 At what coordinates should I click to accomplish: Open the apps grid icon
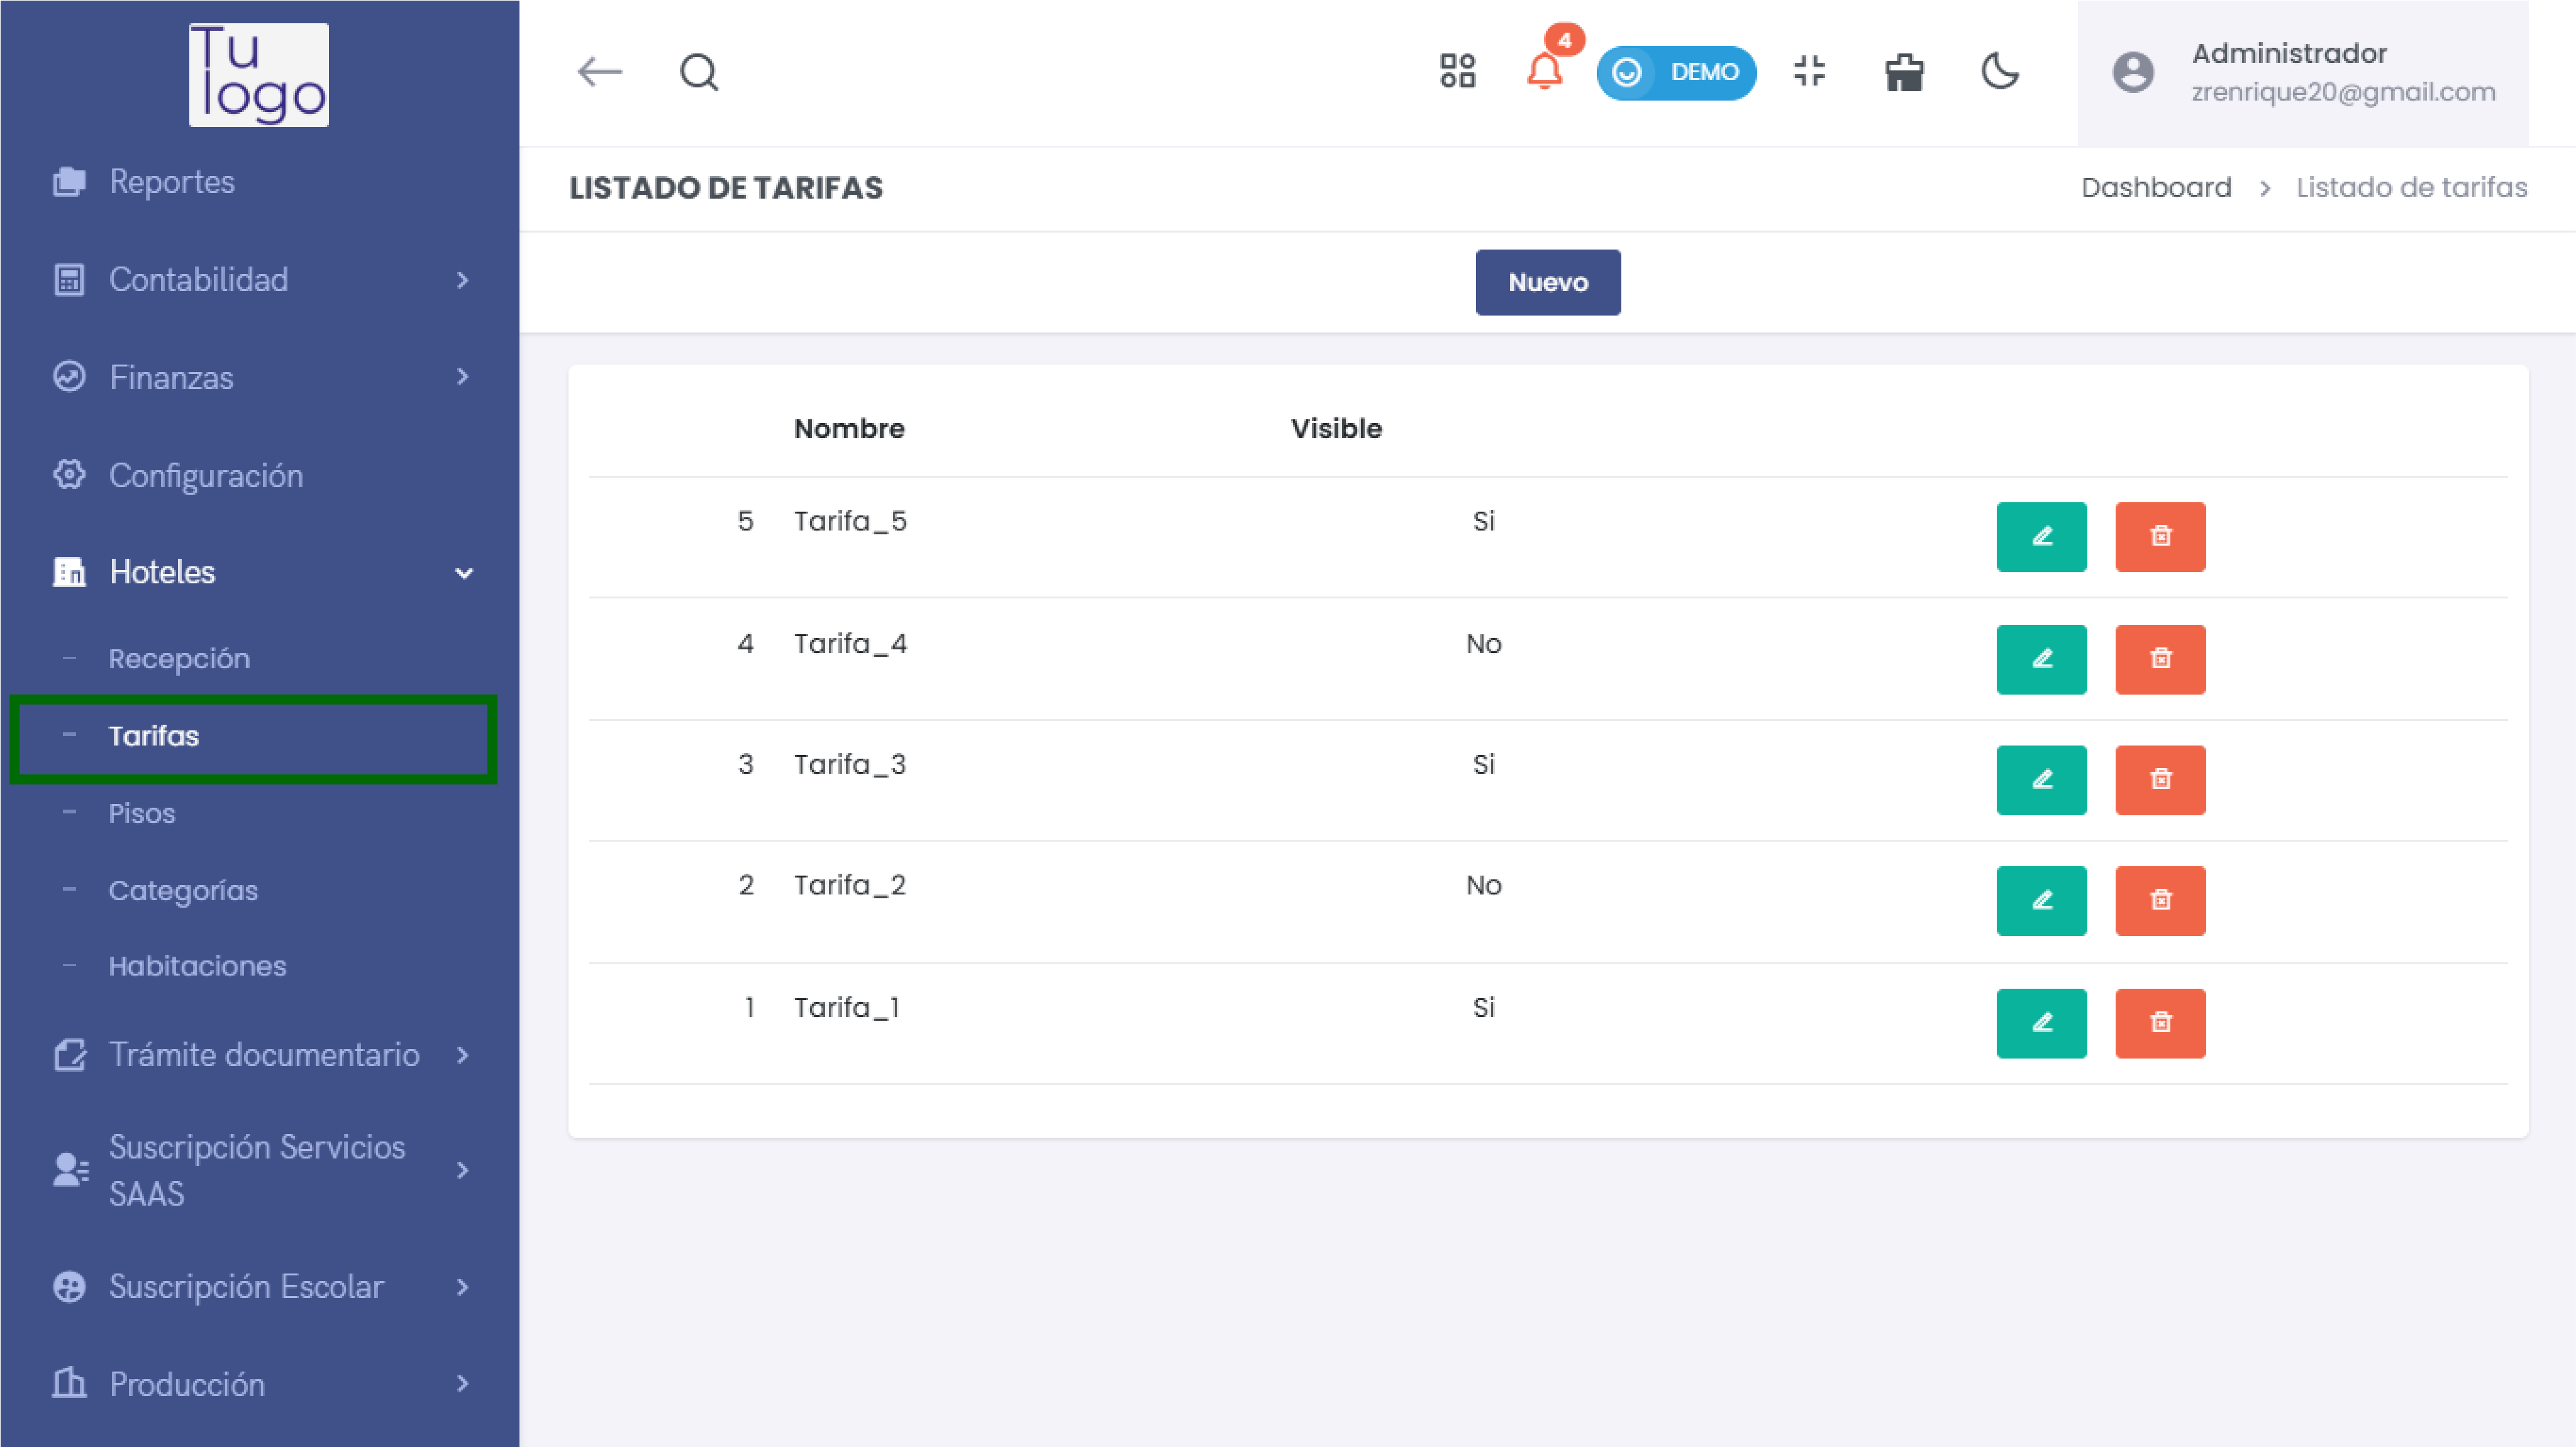point(1457,72)
